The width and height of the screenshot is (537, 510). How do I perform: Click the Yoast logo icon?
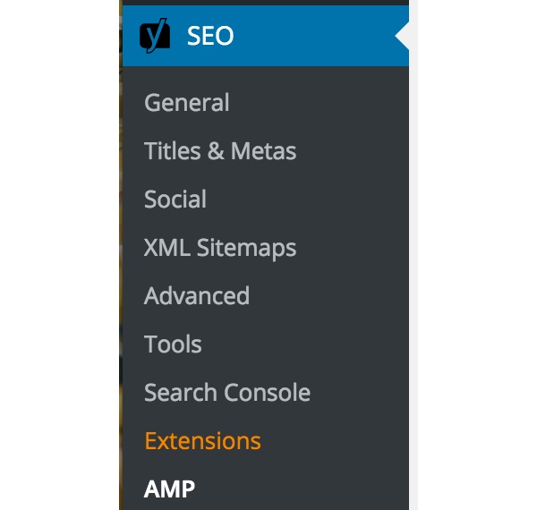[155, 36]
